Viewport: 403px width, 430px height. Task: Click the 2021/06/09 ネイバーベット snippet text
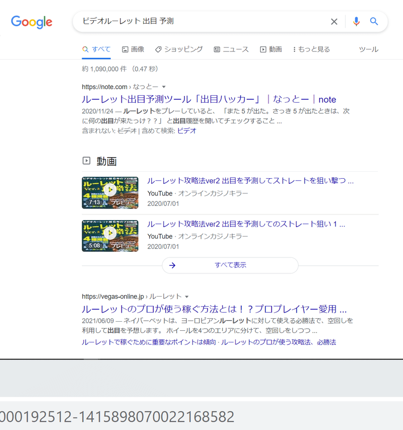(217, 325)
